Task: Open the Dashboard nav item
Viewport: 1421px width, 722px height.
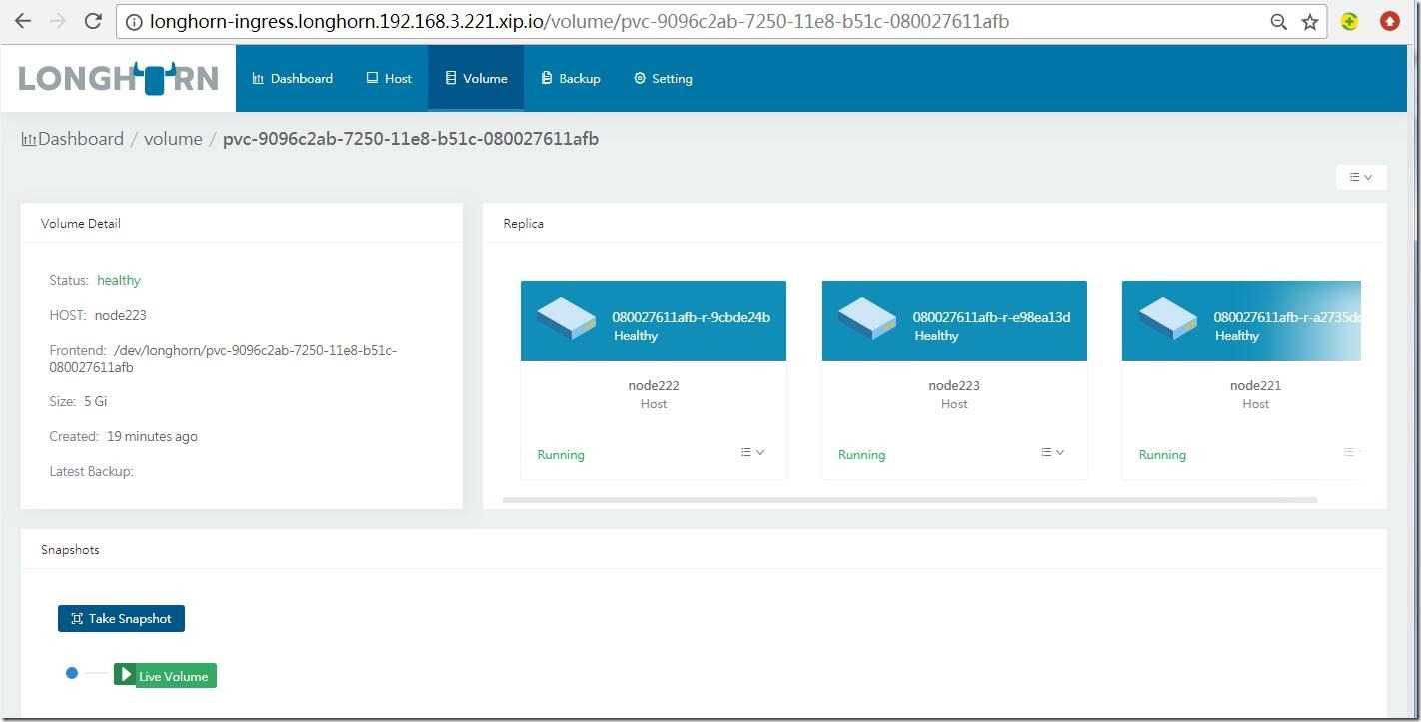Action: pyautogui.click(x=292, y=78)
